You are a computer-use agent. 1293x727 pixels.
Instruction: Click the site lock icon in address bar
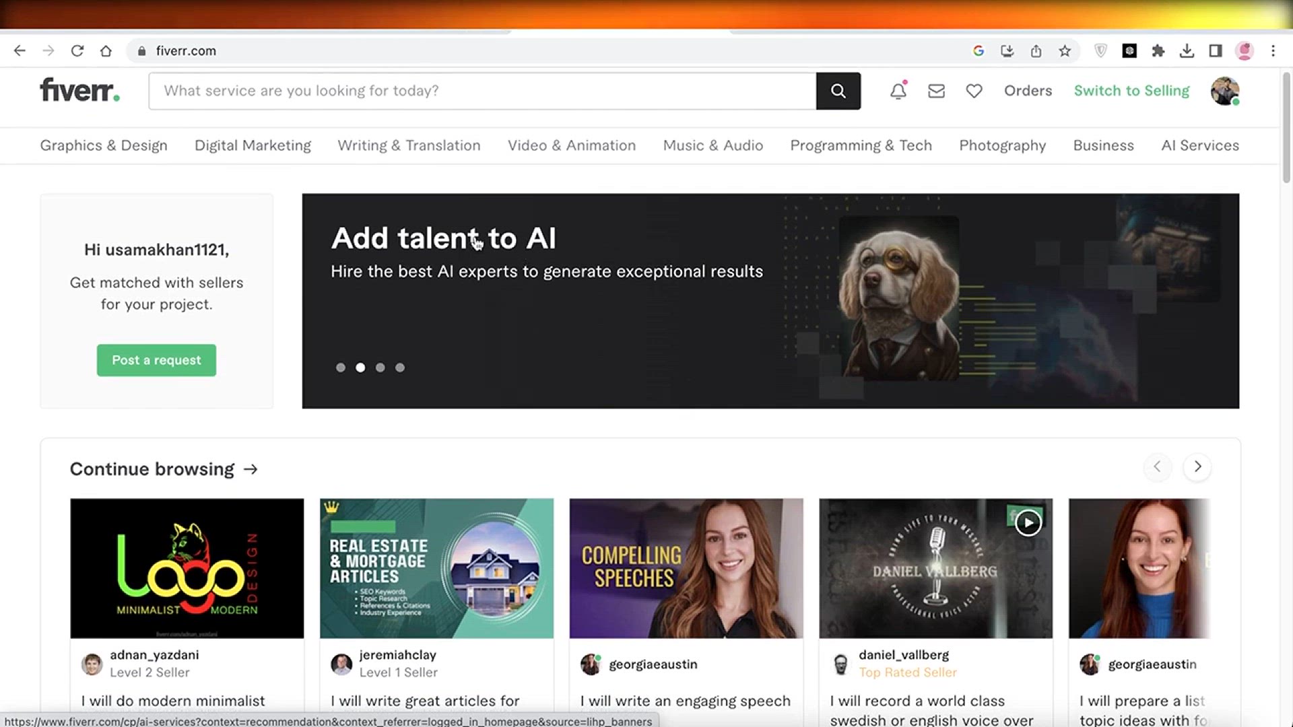pos(141,51)
